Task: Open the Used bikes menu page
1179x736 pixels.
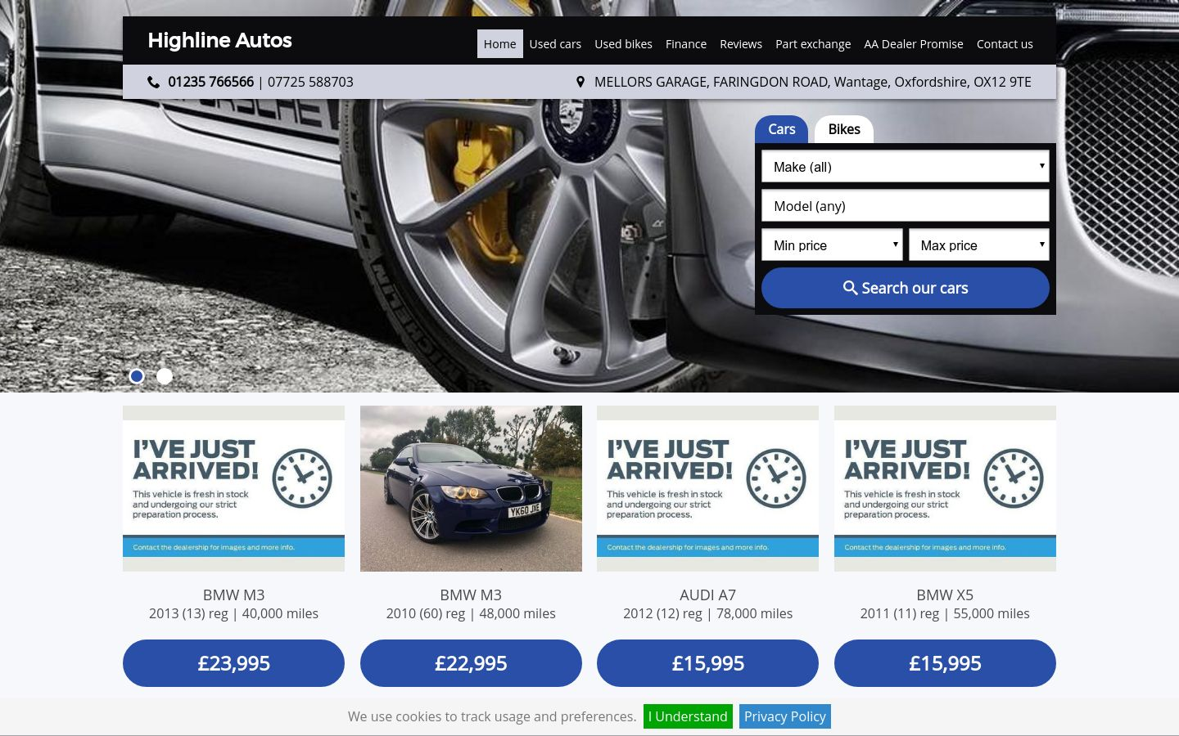Action: click(623, 44)
